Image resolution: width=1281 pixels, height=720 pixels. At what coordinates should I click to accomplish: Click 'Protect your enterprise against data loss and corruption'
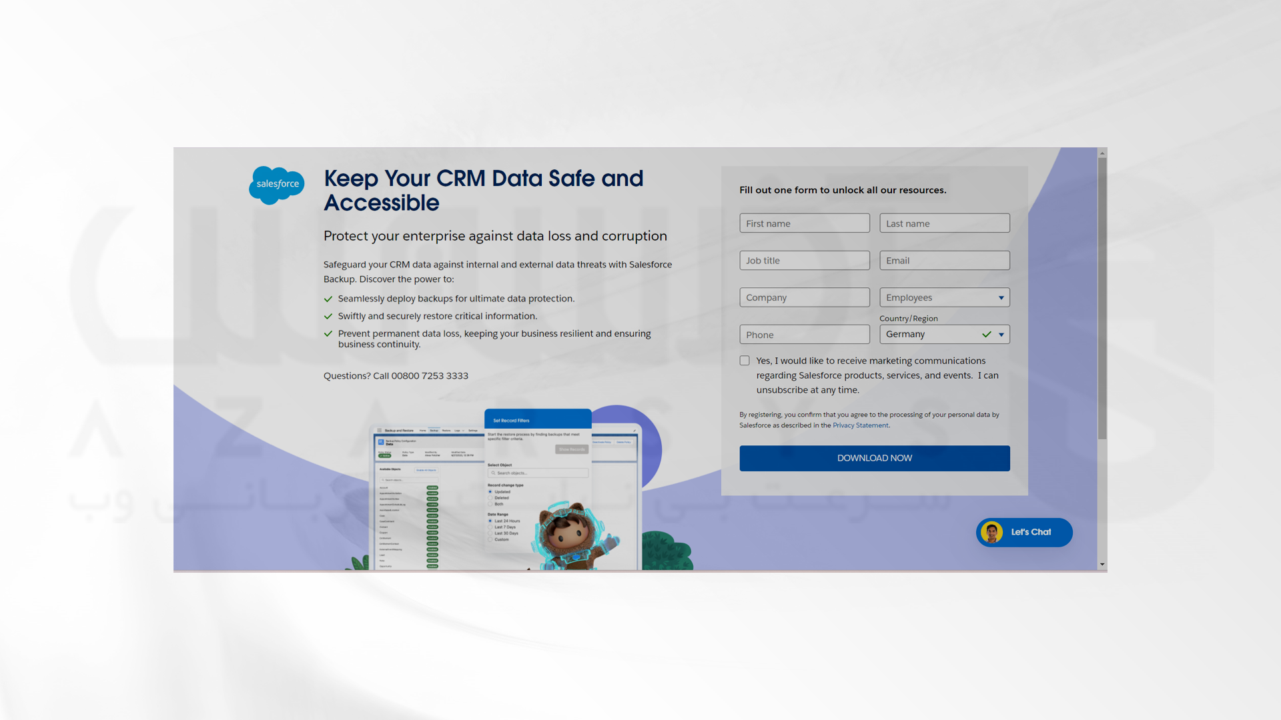click(x=495, y=236)
